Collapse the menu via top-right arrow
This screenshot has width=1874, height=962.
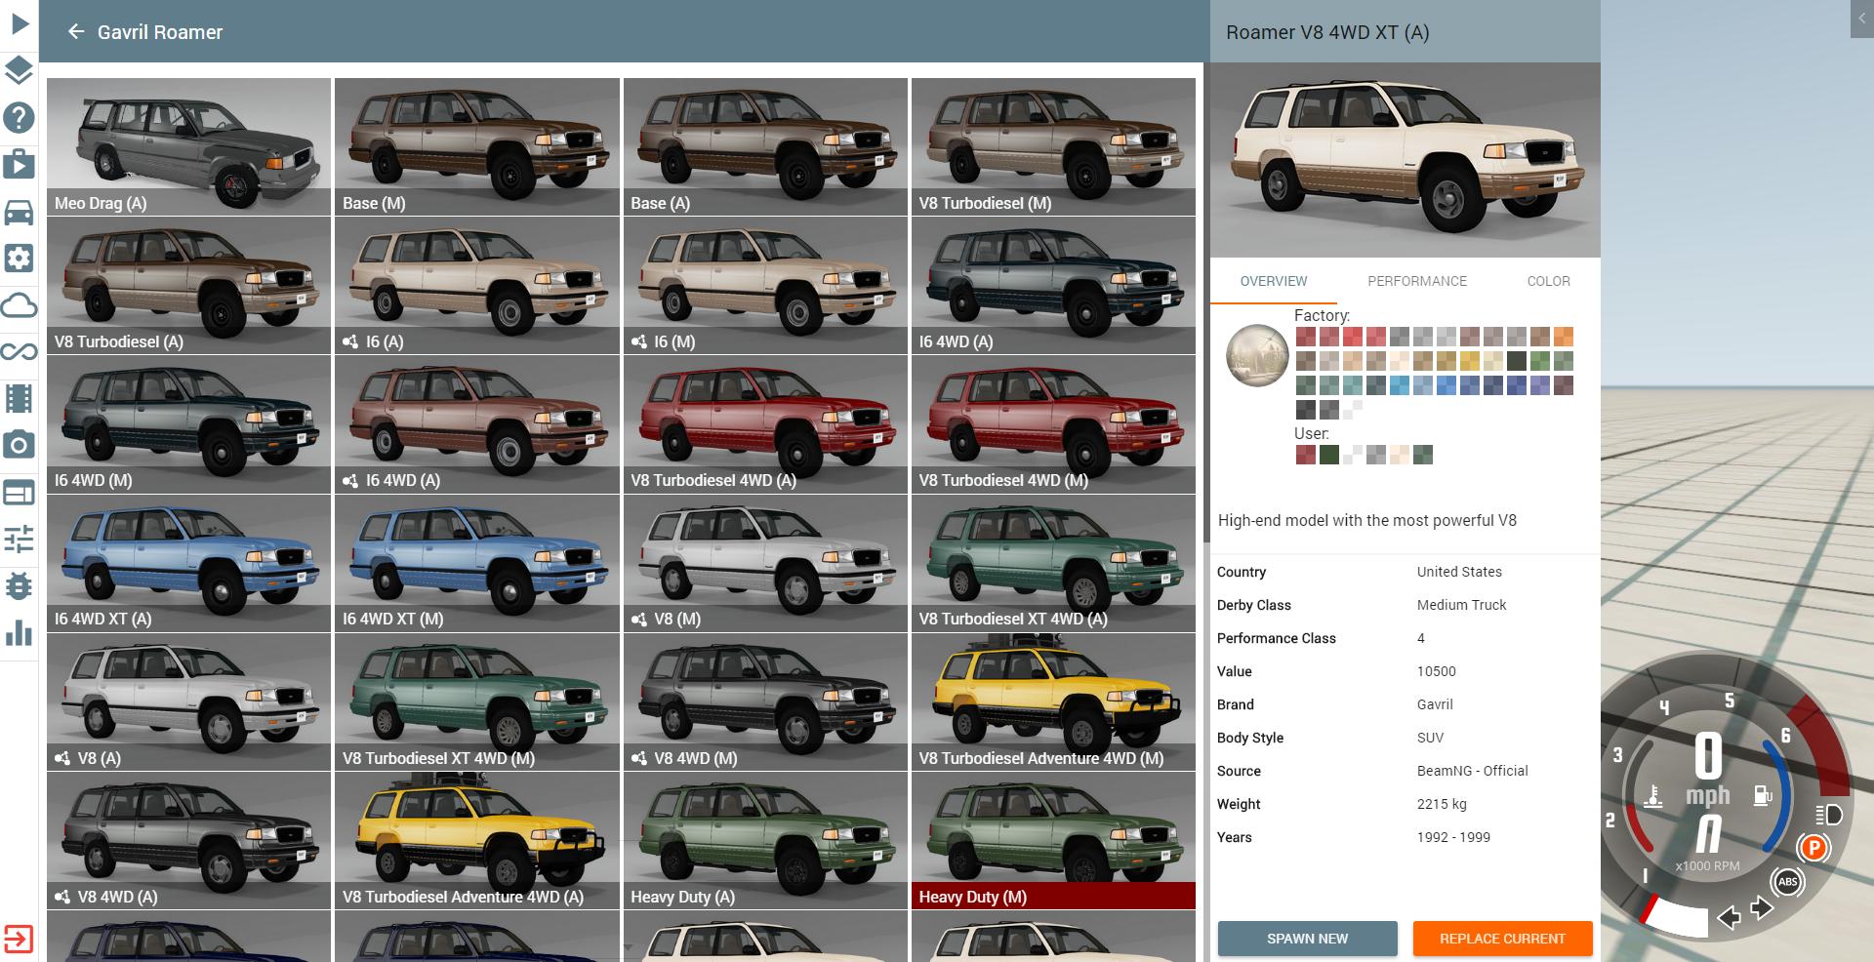(1862, 19)
